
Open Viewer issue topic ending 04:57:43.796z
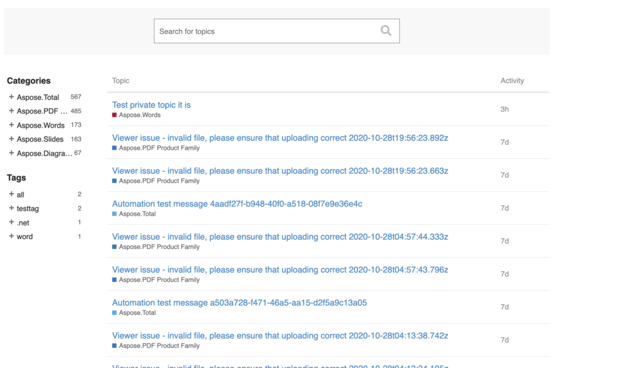[x=280, y=270]
